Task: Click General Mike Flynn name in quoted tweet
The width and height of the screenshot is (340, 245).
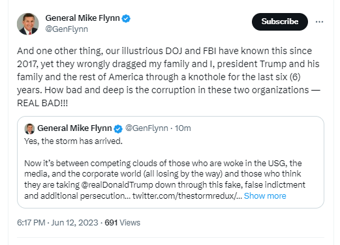Action: pos(74,128)
